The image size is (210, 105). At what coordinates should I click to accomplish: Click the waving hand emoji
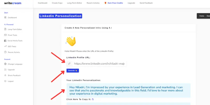[71, 41]
